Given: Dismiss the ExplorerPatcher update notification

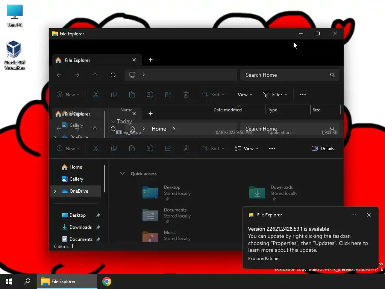Looking at the screenshot, I should pyautogui.click(x=368, y=215).
